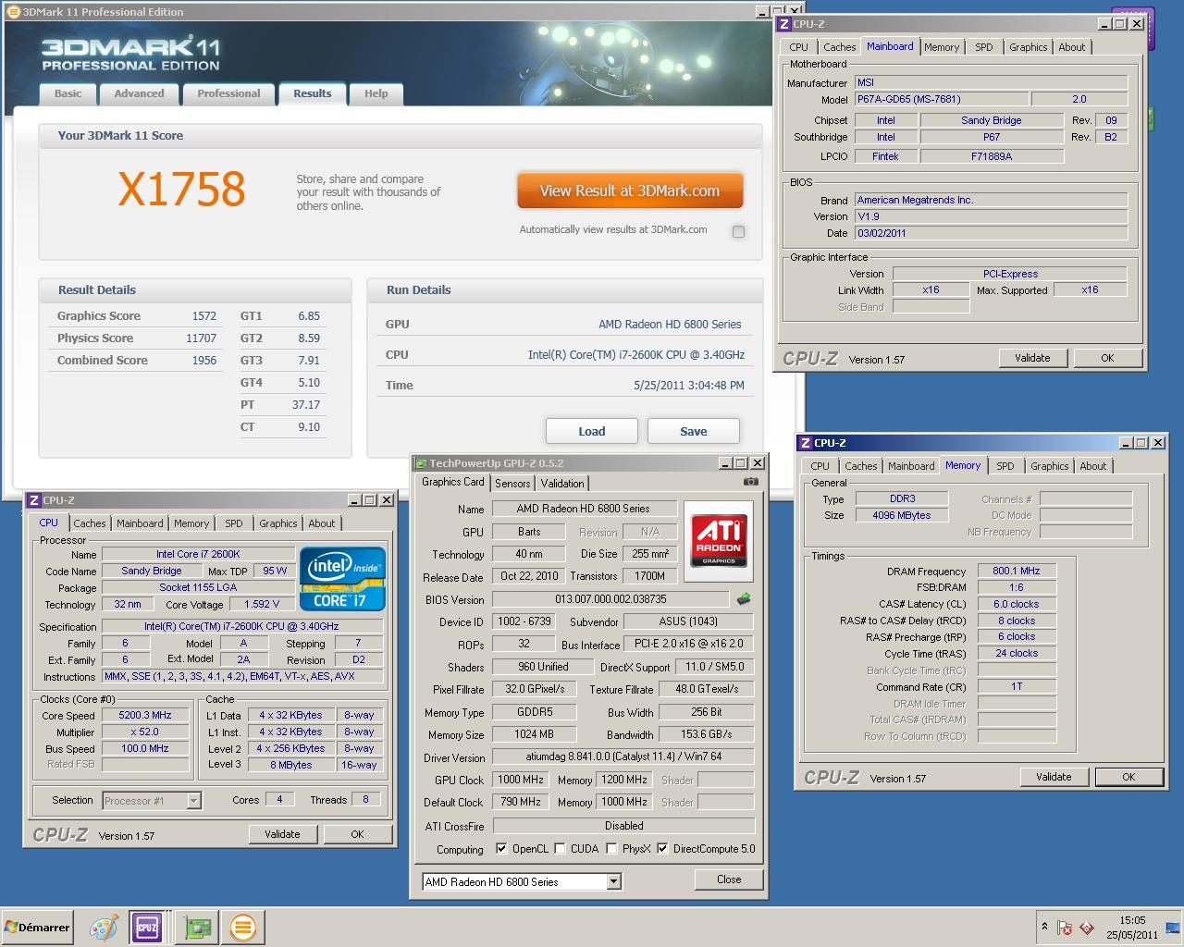Toggle the DirectCompute 5.0 checkbox
The image size is (1184, 947).
pyautogui.click(x=662, y=848)
